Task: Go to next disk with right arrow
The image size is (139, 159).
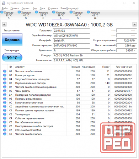Action: 134,25
